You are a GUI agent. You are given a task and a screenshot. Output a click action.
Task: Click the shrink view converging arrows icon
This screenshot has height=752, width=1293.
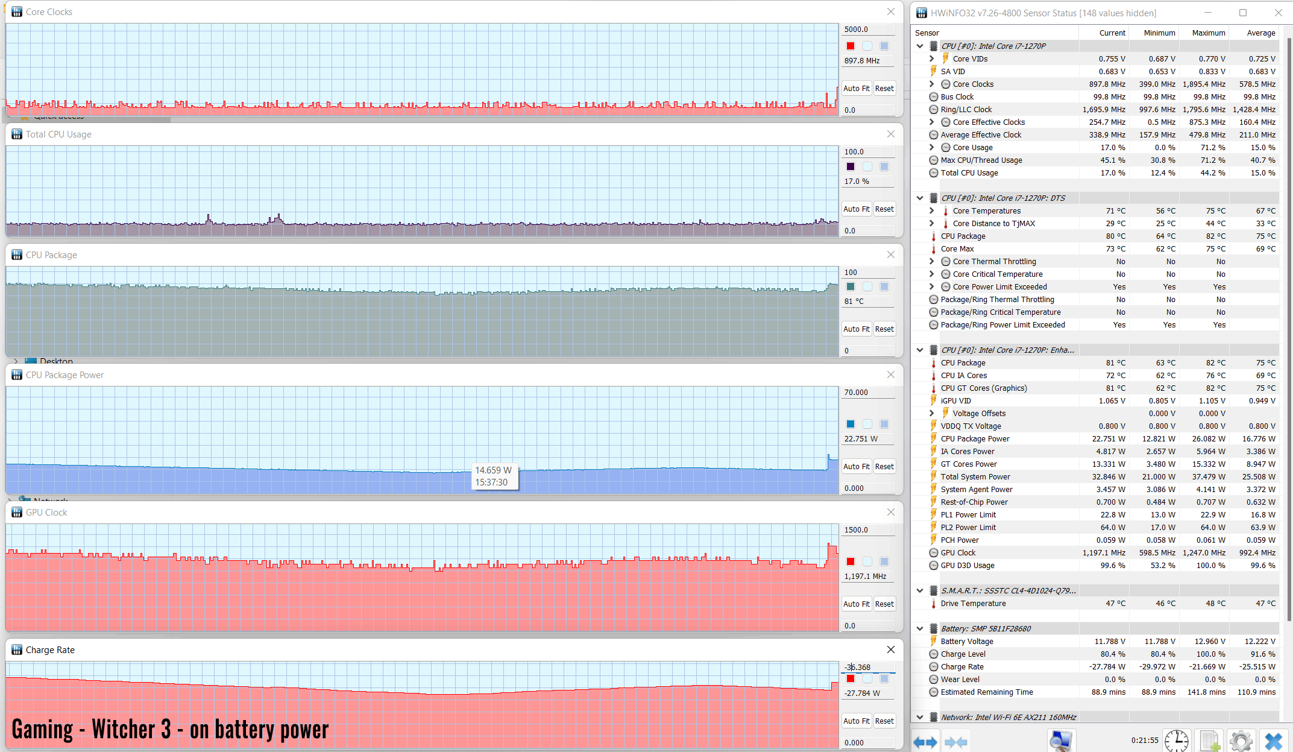(957, 741)
